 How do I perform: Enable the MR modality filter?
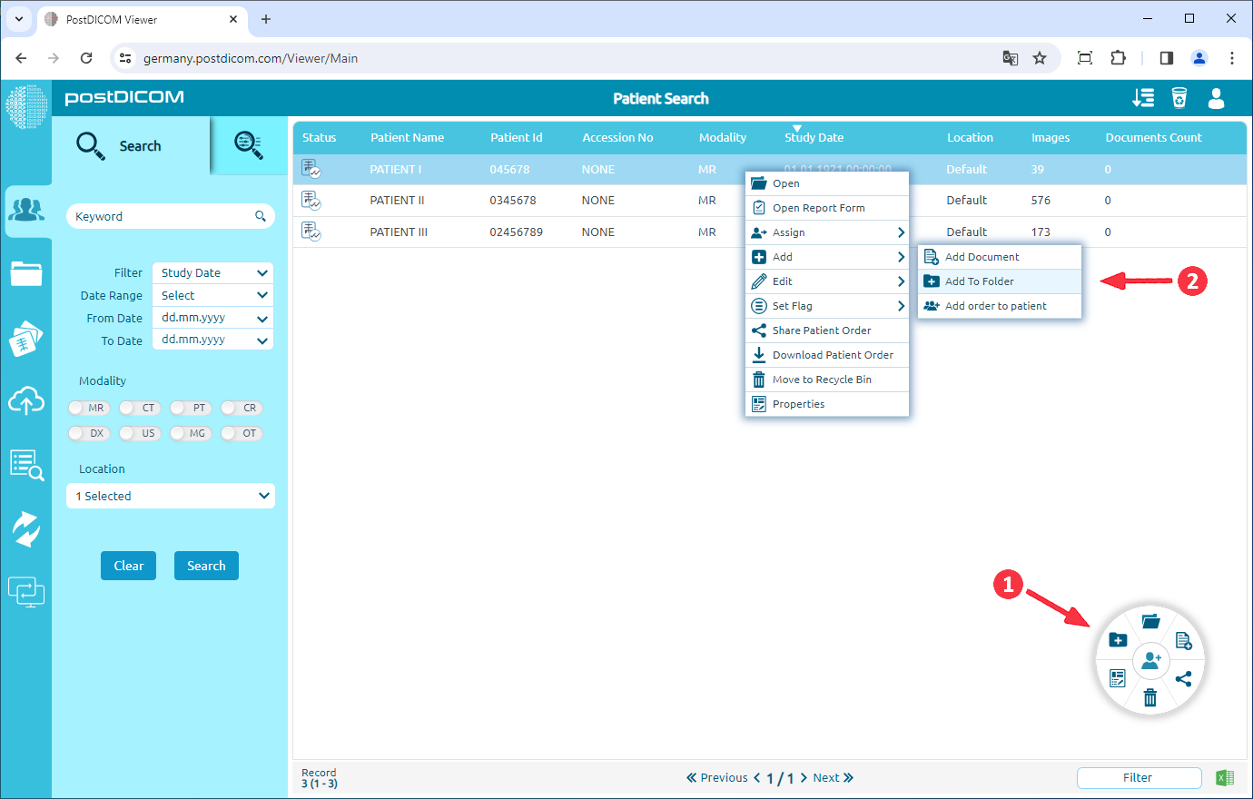(88, 408)
